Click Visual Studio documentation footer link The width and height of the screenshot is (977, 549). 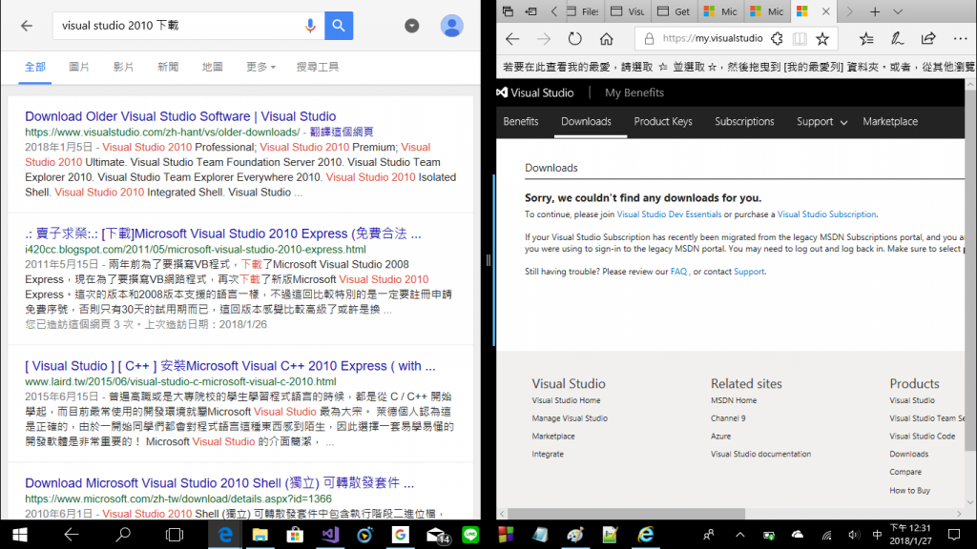click(760, 454)
